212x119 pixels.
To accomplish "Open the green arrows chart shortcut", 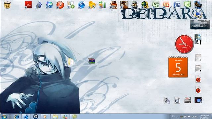I will [102, 5].
